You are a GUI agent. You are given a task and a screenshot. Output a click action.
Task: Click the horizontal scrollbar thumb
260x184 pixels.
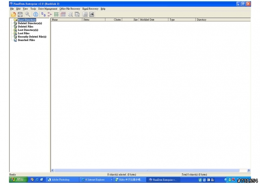[x=147, y=170]
